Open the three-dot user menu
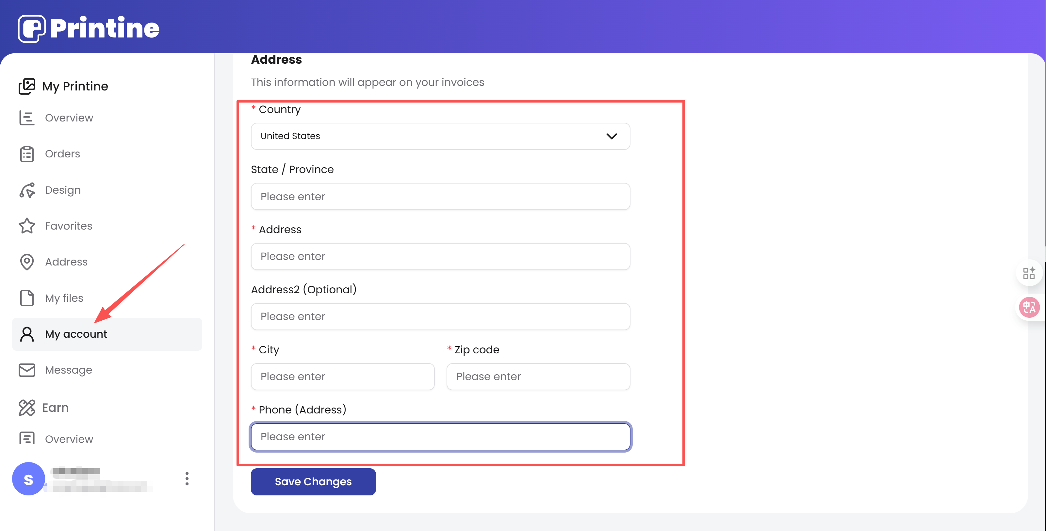The image size is (1046, 531). (x=187, y=479)
